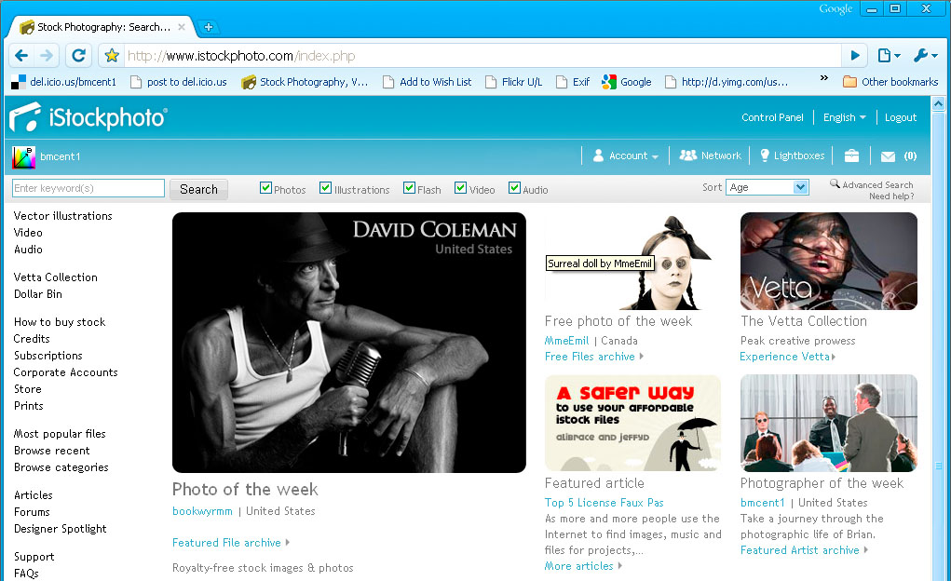Open the Top 5 License Faux Pas article
The width and height of the screenshot is (951, 581).
(605, 503)
